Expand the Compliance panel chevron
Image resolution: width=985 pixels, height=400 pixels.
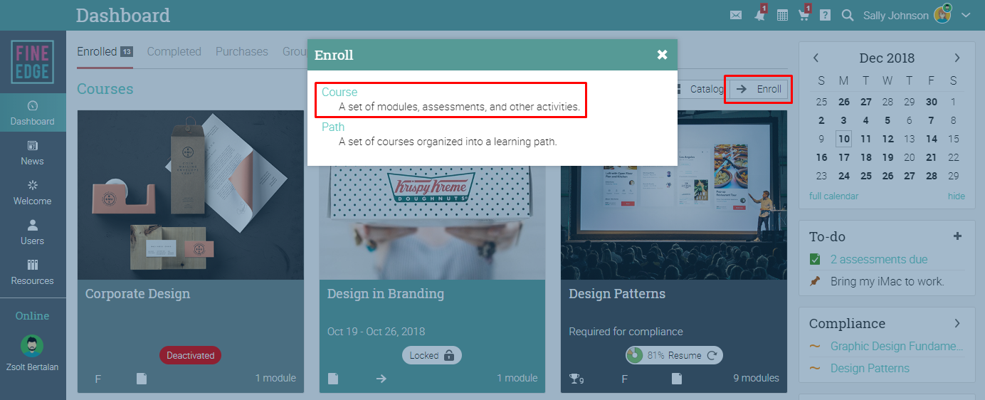tap(957, 323)
